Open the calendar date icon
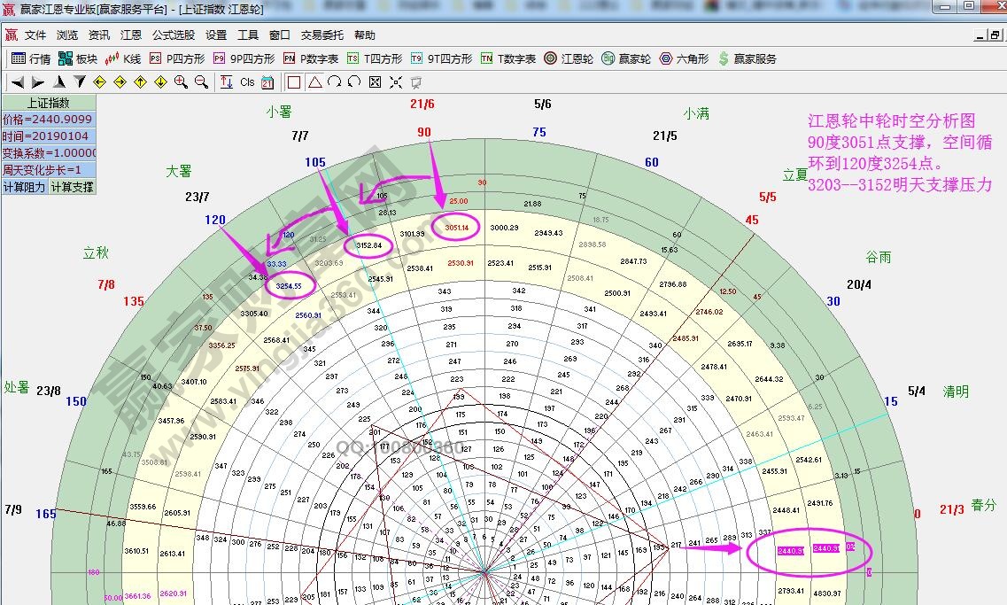Viewport: 1007px width, 605px height. coord(267,82)
